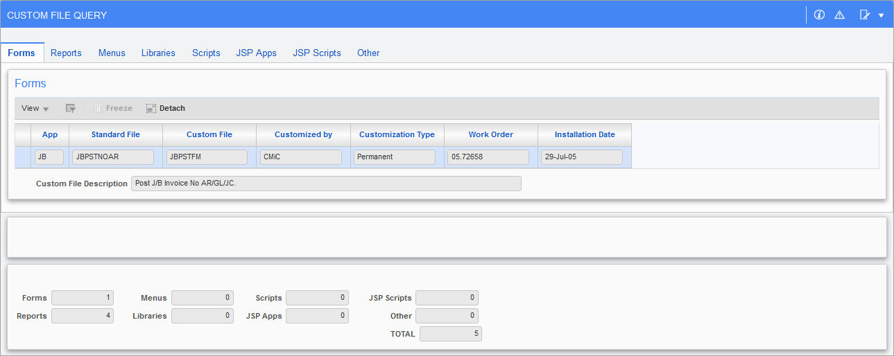Sort by the Standard File column header
Screen dimensions: 894x356
coord(116,134)
